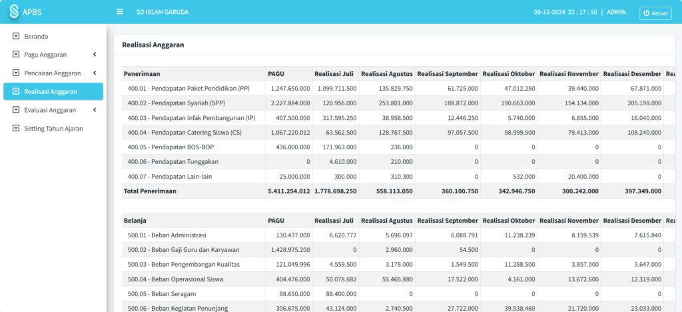682x312 pixels.
Task: Click PAGU value 1.428.975.200
Action: tap(290, 250)
